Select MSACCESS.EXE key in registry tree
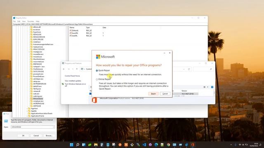 (39, 49)
